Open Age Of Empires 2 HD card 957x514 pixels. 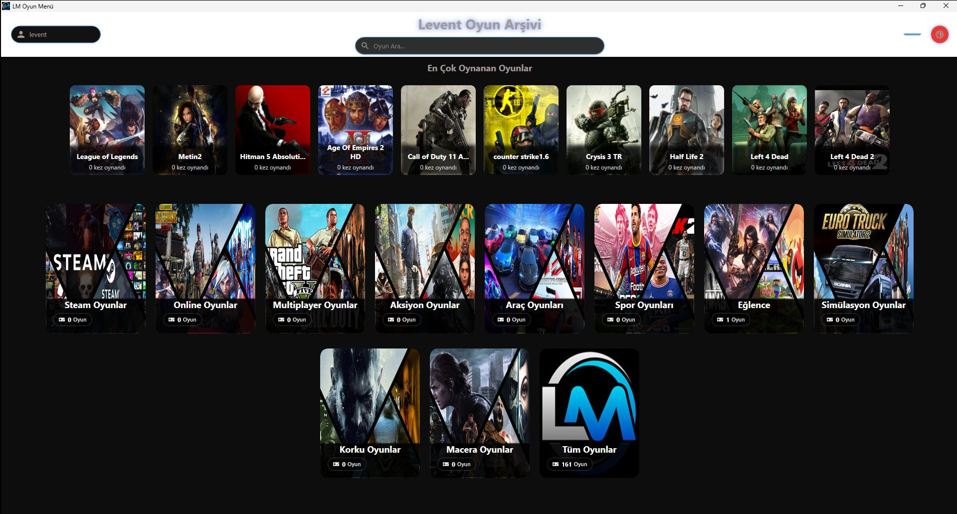[x=356, y=130]
